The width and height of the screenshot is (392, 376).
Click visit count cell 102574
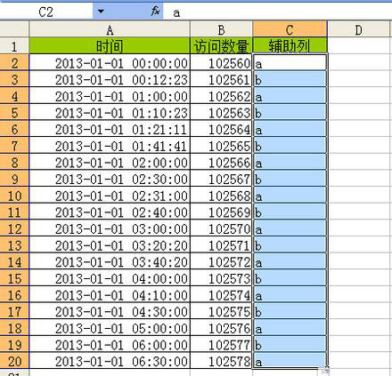221,294
